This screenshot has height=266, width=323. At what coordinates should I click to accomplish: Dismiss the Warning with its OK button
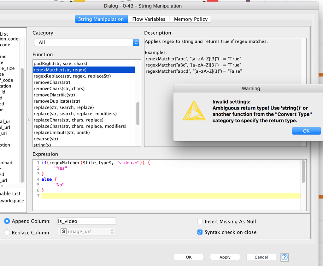306,131
